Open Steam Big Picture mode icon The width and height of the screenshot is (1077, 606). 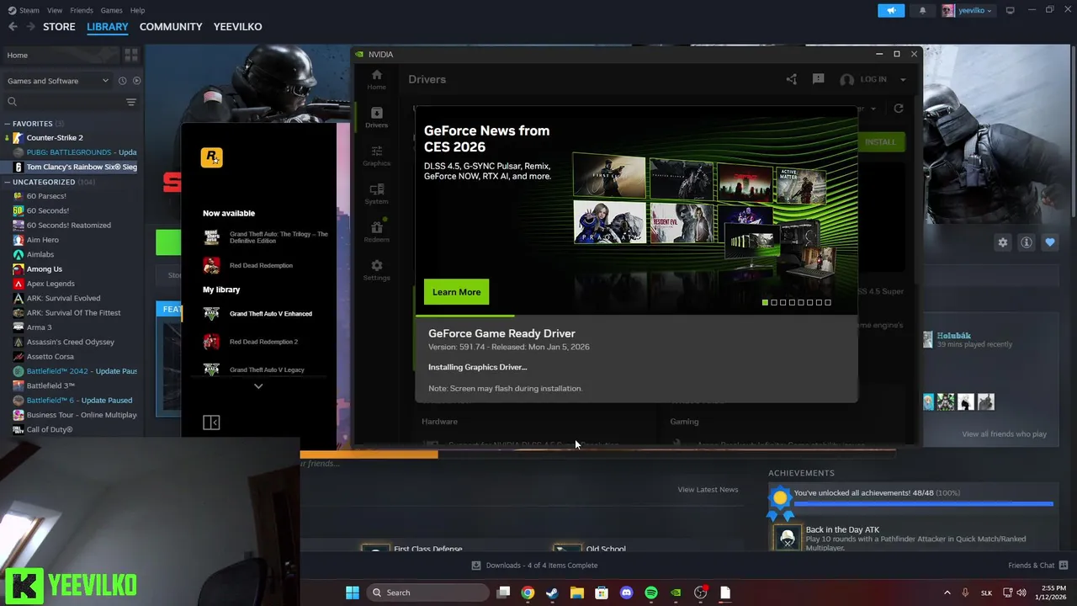click(x=1011, y=10)
